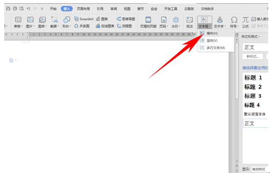This screenshot has width=270, height=173.
Task: Expand the 页码 dropdown arrow
Action: click(167, 26)
